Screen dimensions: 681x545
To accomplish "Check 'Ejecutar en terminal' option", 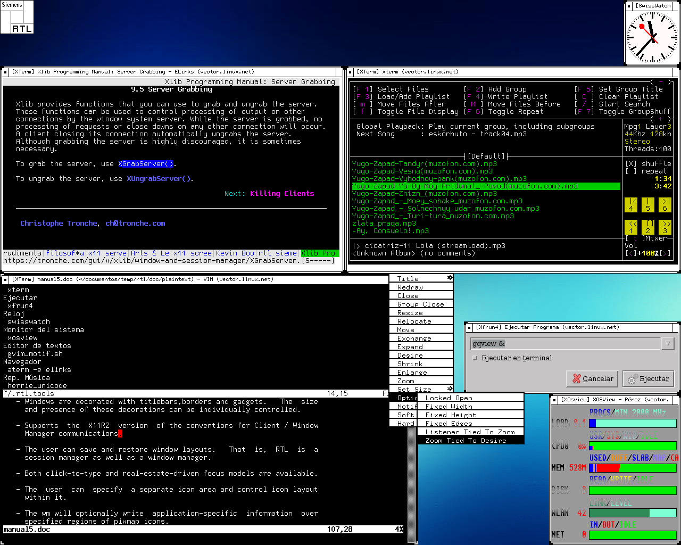I will [x=475, y=358].
